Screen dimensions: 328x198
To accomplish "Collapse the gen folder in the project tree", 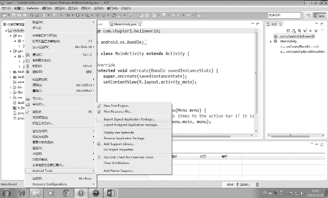I will tap(11, 51).
